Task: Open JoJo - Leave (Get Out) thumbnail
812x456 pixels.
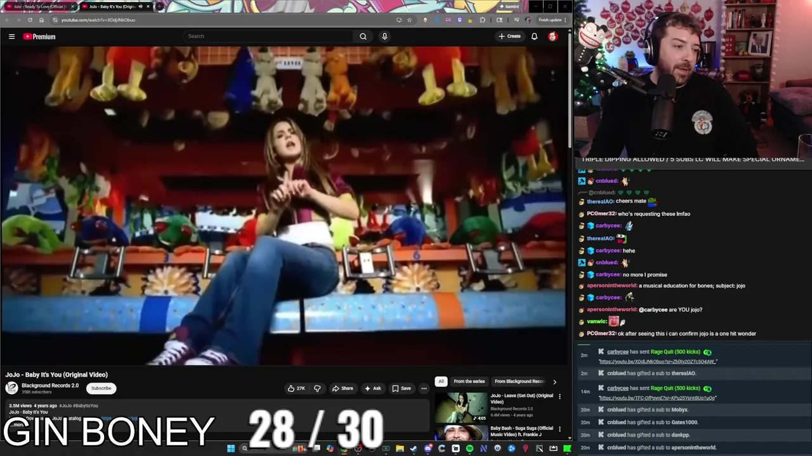Action: point(461,407)
